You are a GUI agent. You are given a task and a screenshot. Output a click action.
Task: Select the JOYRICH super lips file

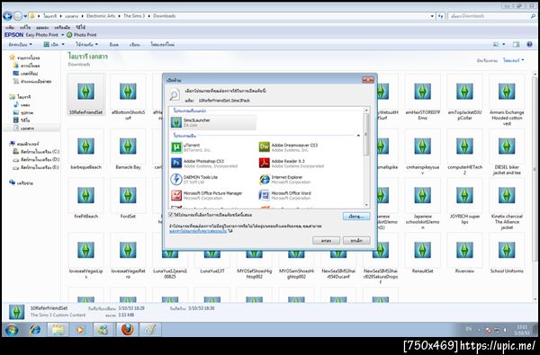point(464,201)
